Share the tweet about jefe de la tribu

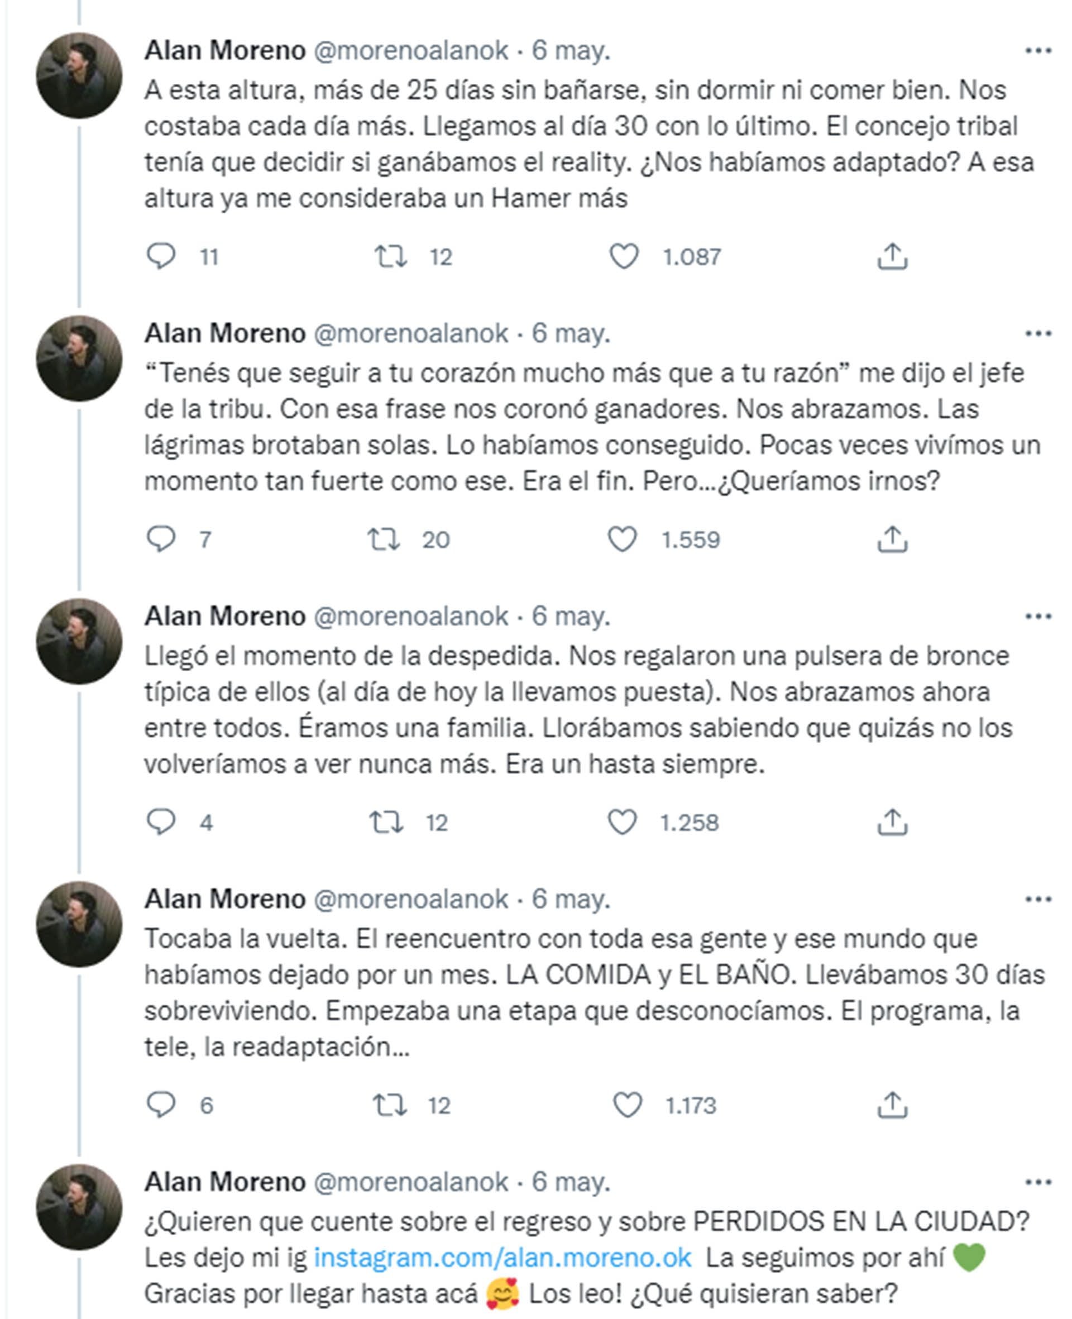(x=892, y=539)
